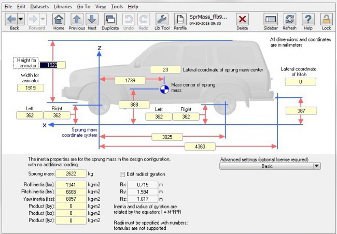Edit the Sprung mass value field
Viewport: 337px width, 234px height.
71,173
